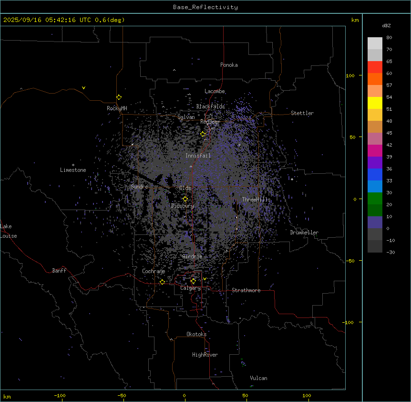
Task: Select the slate purple 0-10 dBZ swatch
Action: (x=375, y=222)
